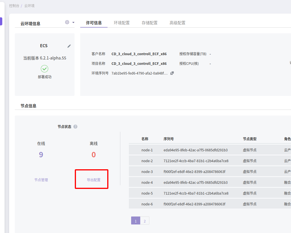
Task: Switch to the 许可信息 tab
Action: coord(94,23)
